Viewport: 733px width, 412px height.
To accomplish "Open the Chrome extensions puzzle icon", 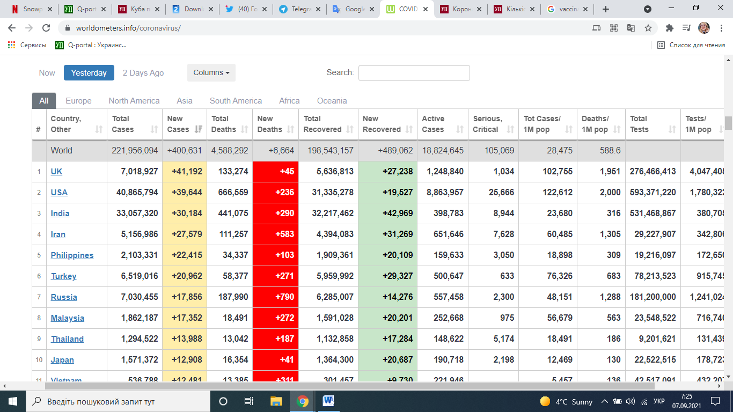I will 669,28.
